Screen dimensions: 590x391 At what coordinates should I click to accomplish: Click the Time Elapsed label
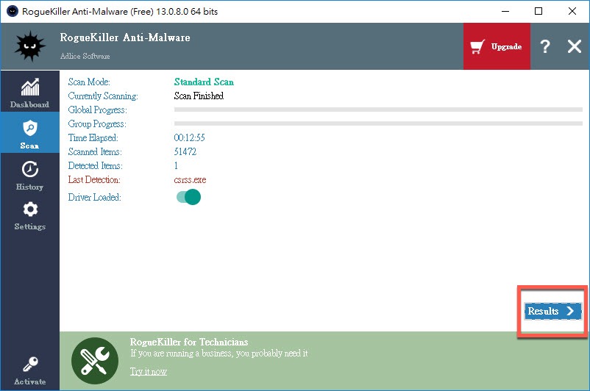pyautogui.click(x=93, y=137)
